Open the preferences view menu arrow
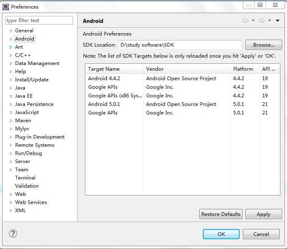This screenshot has width=287, height=249. click(x=278, y=20)
